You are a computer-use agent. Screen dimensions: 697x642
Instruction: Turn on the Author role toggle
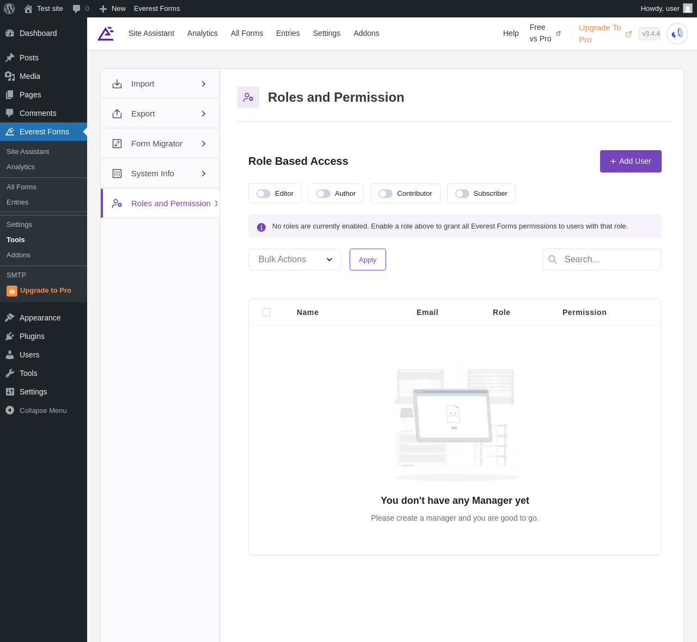[323, 194]
